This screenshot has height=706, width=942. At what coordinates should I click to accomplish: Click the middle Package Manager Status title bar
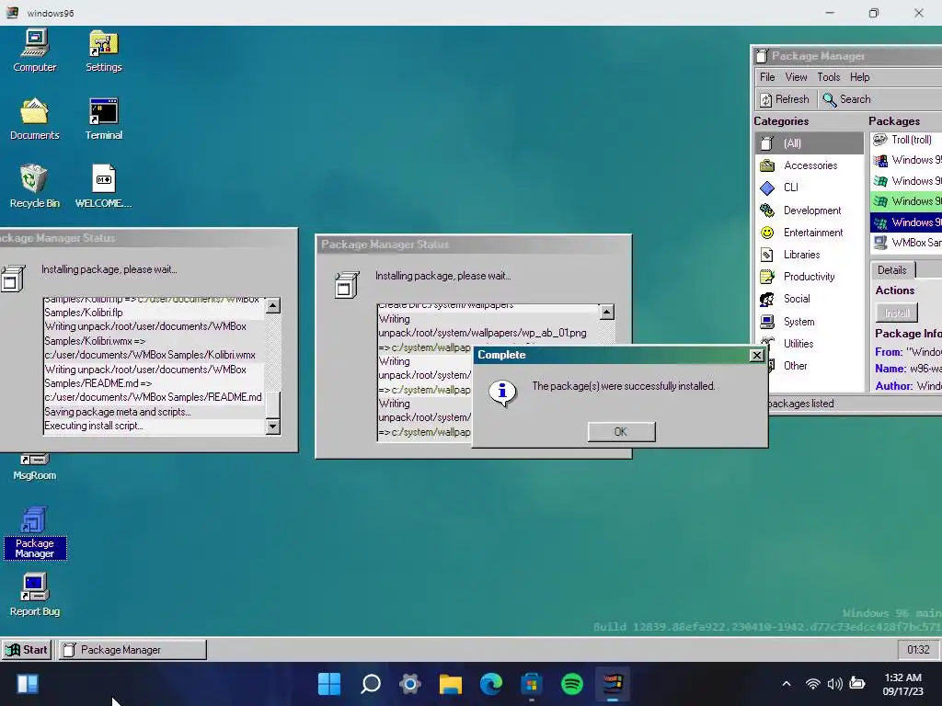(474, 245)
